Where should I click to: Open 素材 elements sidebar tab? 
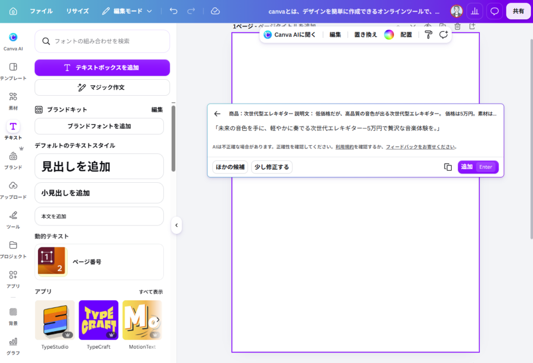tap(13, 101)
